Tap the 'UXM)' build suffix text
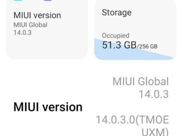Viewport: 182px width, 136px height. 155,132
